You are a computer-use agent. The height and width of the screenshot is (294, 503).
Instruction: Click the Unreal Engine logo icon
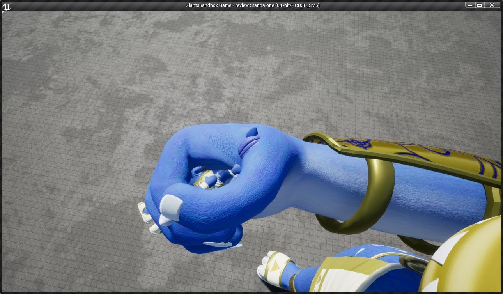click(7, 6)
